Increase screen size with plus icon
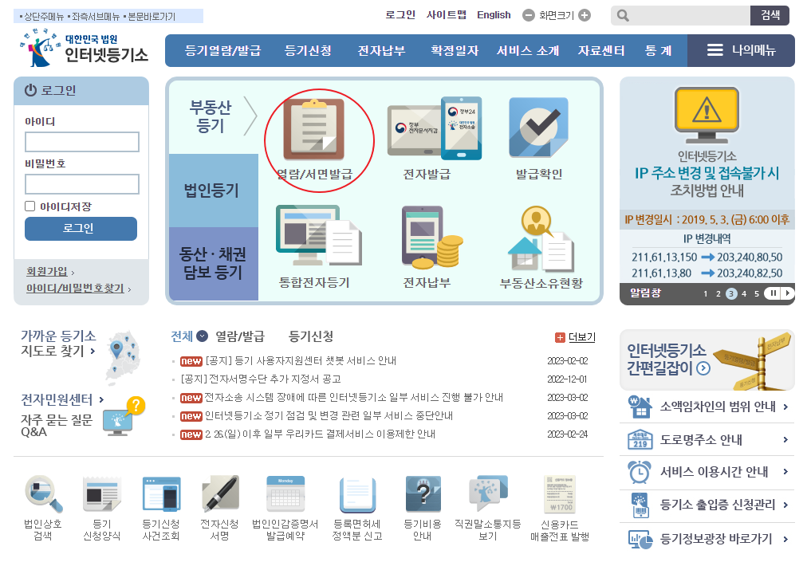Image resolution: width=807 pixels, height=566 pixels. [x=585, y=15]
